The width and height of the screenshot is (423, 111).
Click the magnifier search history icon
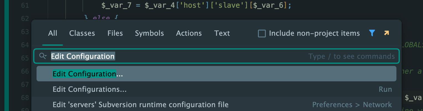[43, 56]
